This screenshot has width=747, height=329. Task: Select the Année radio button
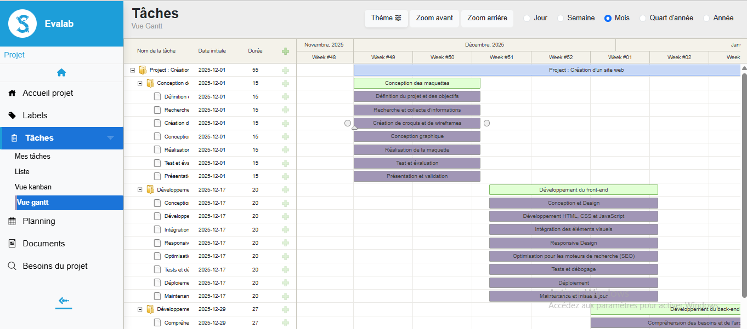tap(706, 18)
